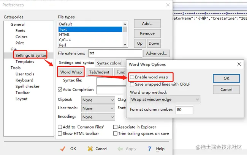The width and height of the screenshot is (247, 155).
Task: Click the partially hidden Func button
Action: 120,72
